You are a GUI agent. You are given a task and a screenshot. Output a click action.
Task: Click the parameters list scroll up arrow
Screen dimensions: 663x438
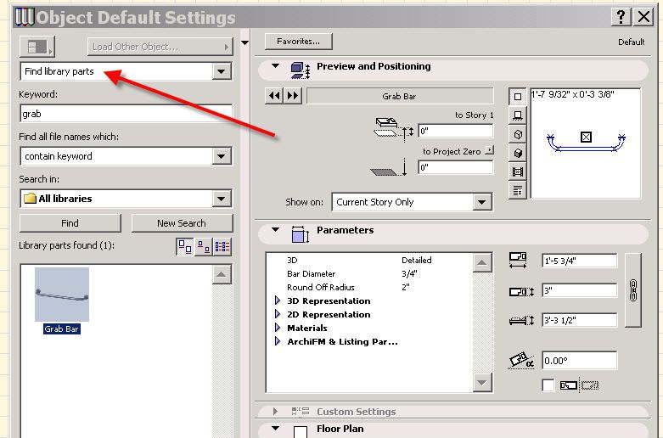click(x=482, y=263)
